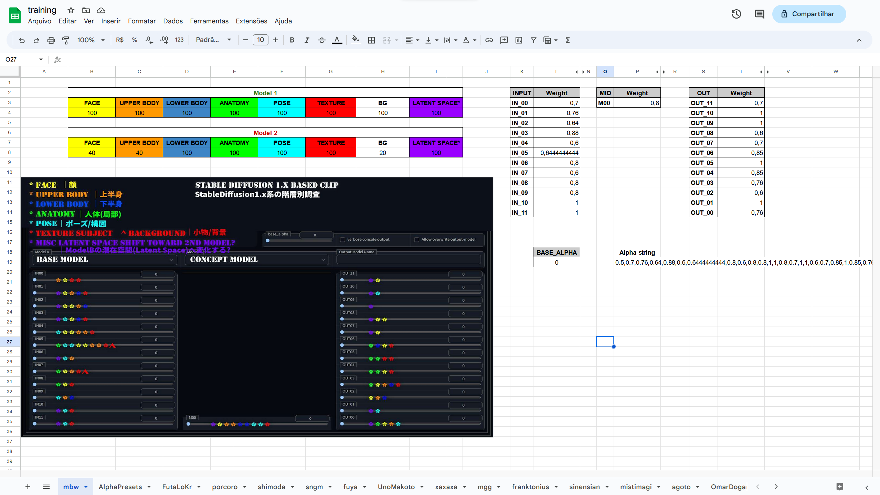The height and width of the screenshot is (495, 880).
Task: Format as currency R$
Action: click(x=119, y=40)
